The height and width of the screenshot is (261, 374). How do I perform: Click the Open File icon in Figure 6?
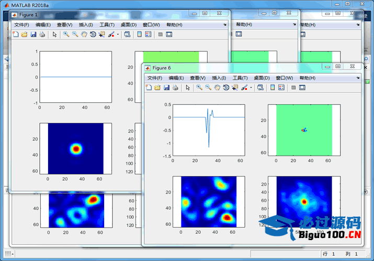(x=157, y=88)
